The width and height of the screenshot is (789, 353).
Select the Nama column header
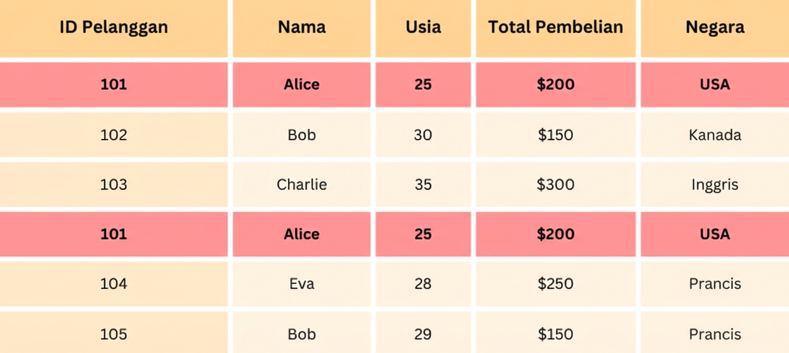[302, 27]
